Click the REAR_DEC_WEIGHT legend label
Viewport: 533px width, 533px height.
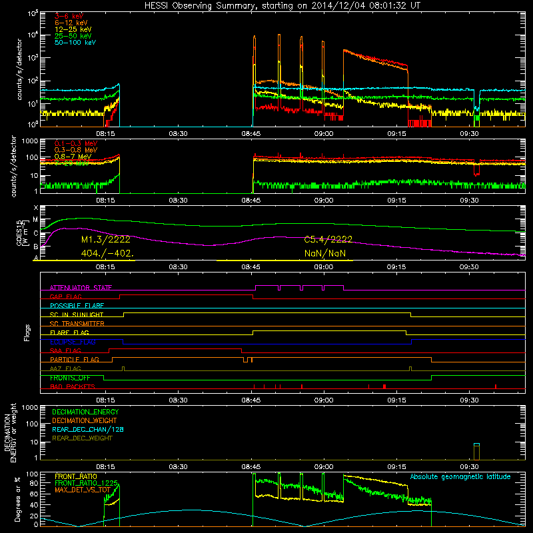pos(82,438)
